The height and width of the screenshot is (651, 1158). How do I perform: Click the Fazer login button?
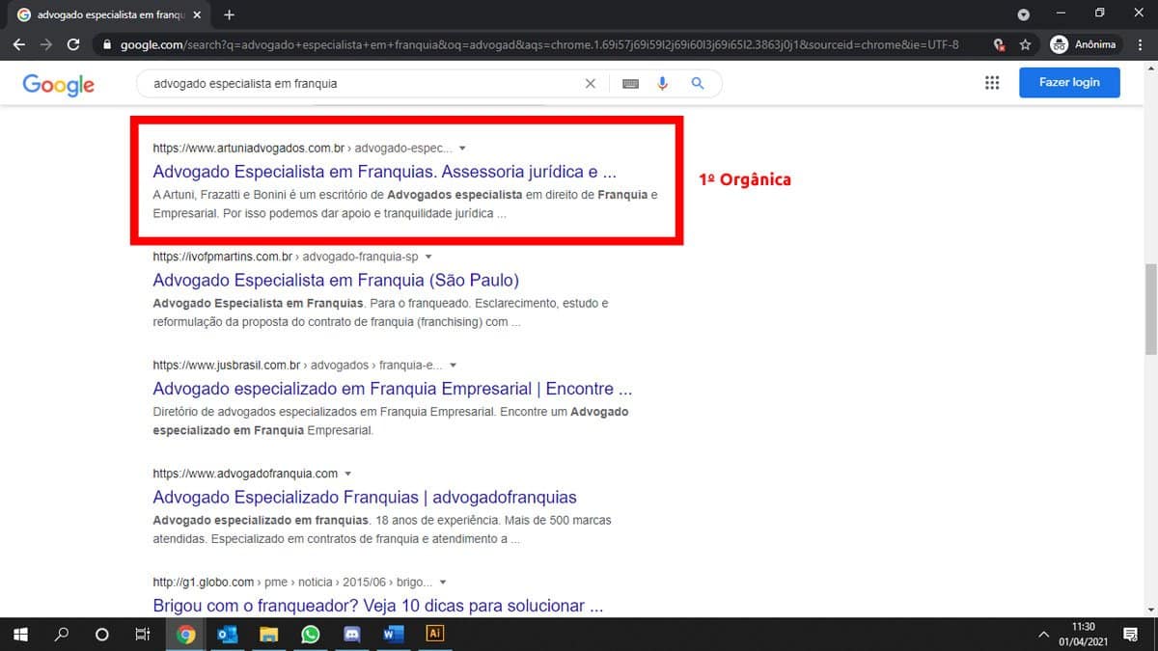tap(1069, 82)
